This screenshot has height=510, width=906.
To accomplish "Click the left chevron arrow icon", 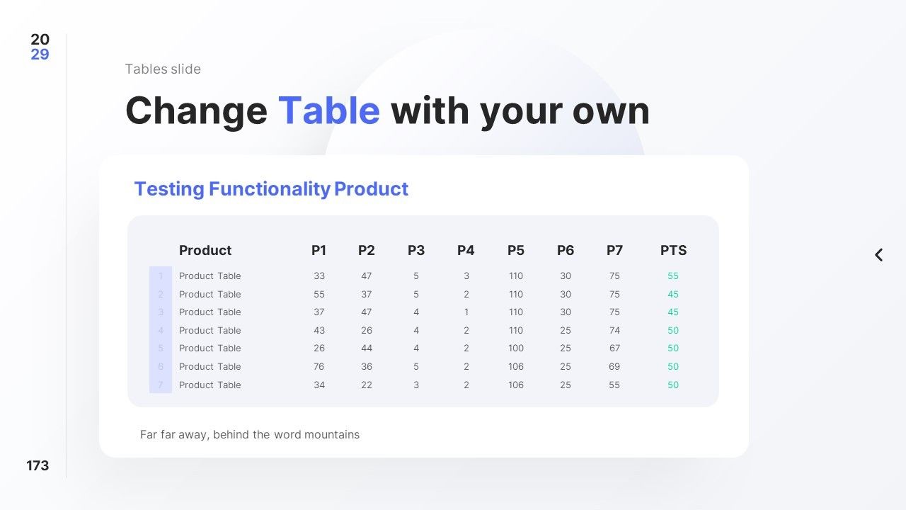I will [878, 255].
